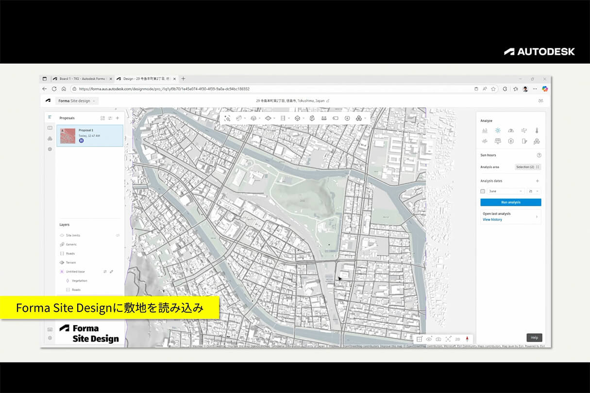Open the collaborators icon at top right
Viewport: 590px width, 393px height.
click(540, 101)
